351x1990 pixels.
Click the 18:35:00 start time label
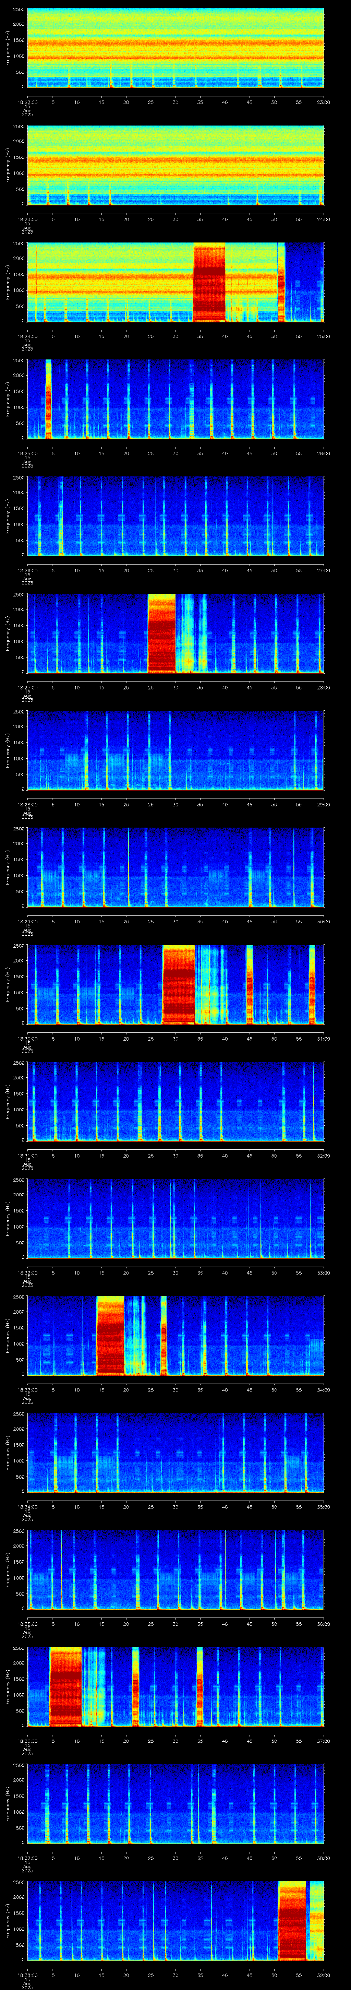click(x=28, y=1623)
